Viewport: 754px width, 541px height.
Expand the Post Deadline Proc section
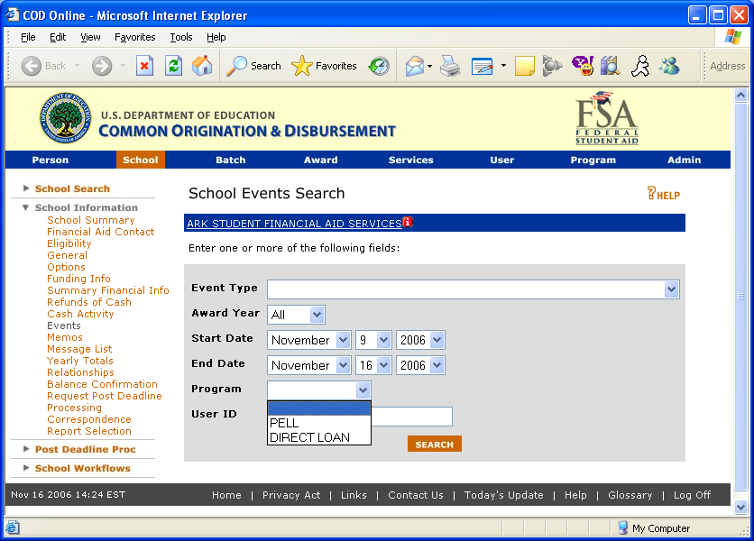pyautogui.click(x=85, y=449)
